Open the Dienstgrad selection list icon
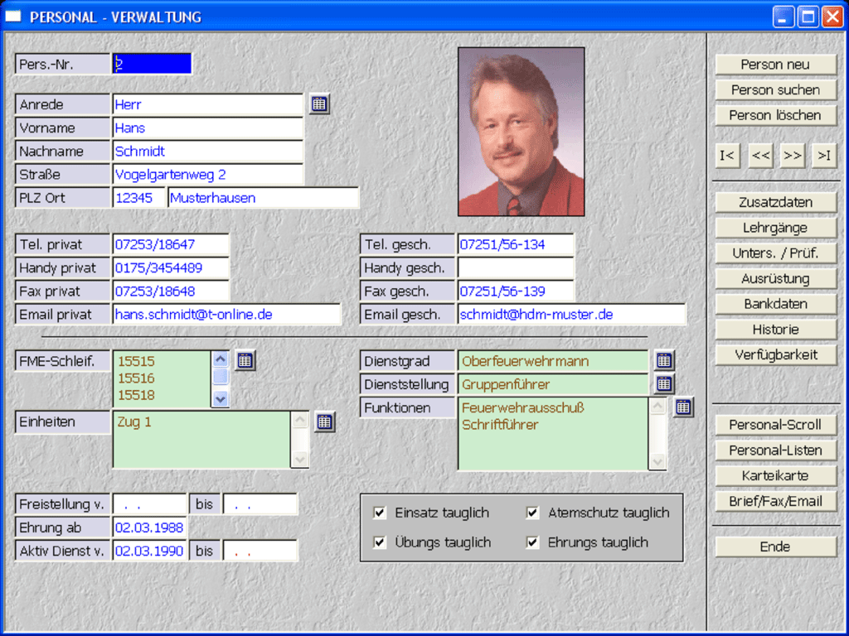Image resolution: width=849 pixels, height=636 pixels. pos(664,360)
